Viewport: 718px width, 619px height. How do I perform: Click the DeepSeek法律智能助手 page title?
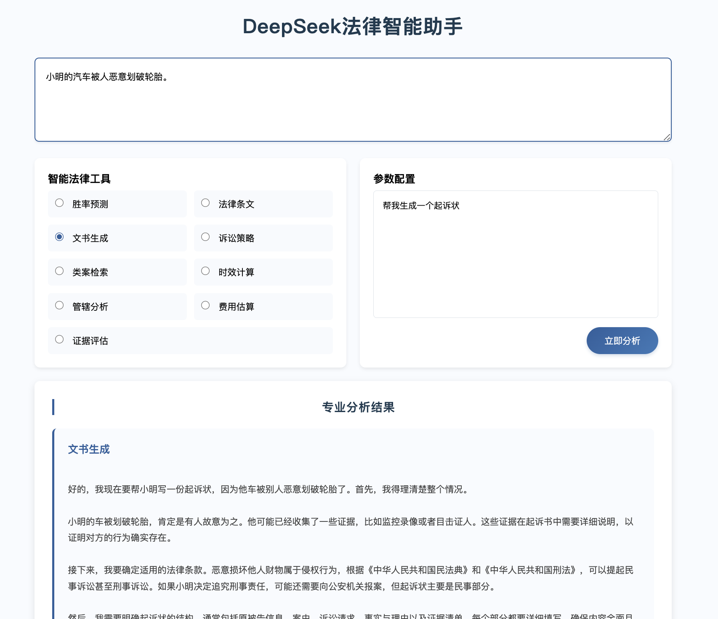[353, 26]
